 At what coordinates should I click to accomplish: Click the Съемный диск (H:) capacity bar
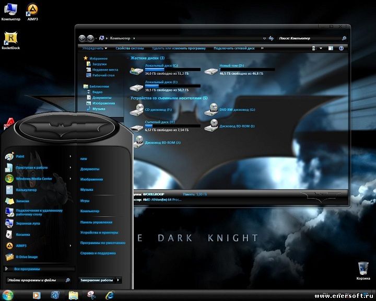[173, 126]
